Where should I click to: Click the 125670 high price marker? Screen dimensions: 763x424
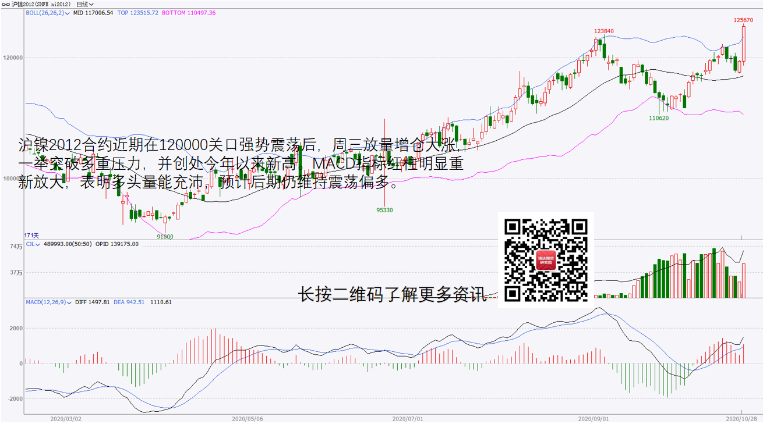pos(743,20)
